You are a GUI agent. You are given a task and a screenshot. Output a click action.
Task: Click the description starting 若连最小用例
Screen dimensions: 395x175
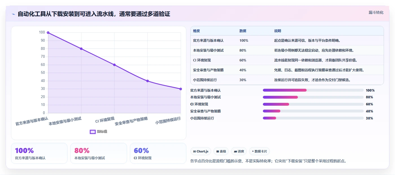(314, 50)
